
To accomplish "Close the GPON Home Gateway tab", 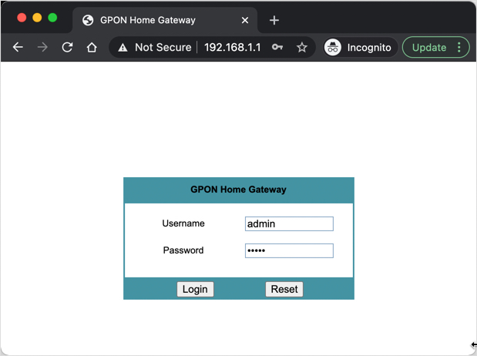I will pos(245,20).
